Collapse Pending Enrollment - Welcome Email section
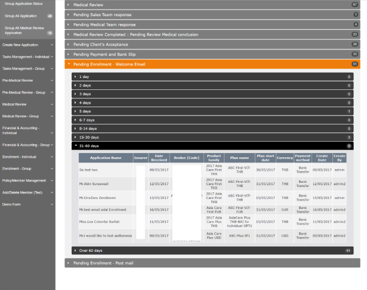Viewport: 367px width, 290px height. point(212,64)
